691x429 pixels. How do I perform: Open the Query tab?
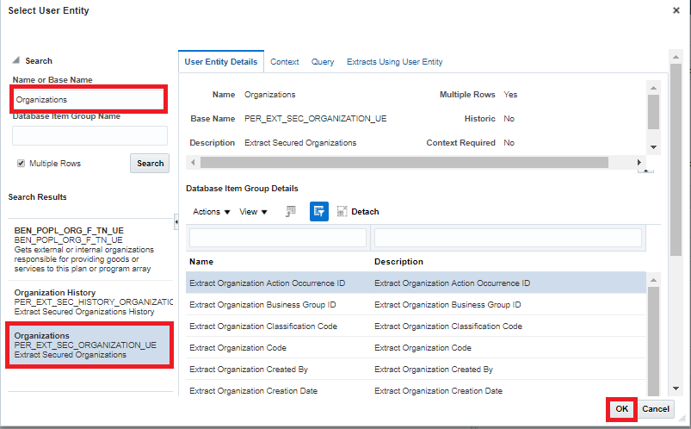(x=323, y=62)
